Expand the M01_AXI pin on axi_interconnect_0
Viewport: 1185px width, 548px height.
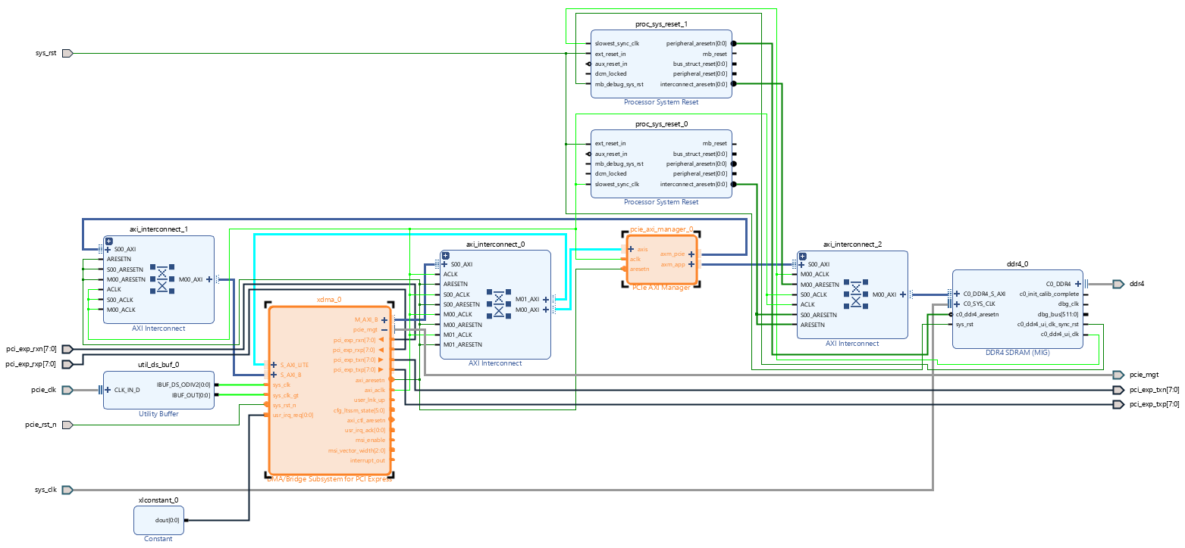(x=545, y=299)
